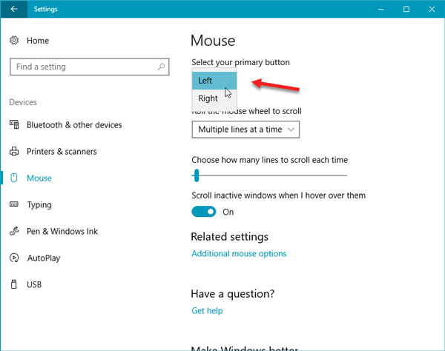
Task: Go back using the title bar arrow
Action: click(x=14, y=9)
